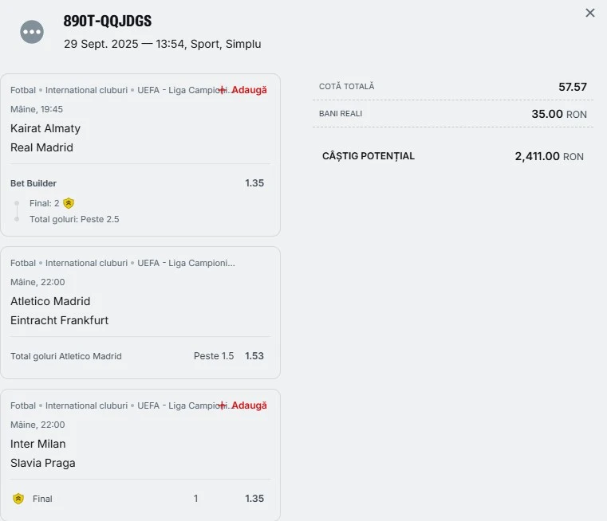This screenshot has width=607, height=521.
Task: Click the plus icon on Inter Milan card
Action: click(x=223, y=405)
